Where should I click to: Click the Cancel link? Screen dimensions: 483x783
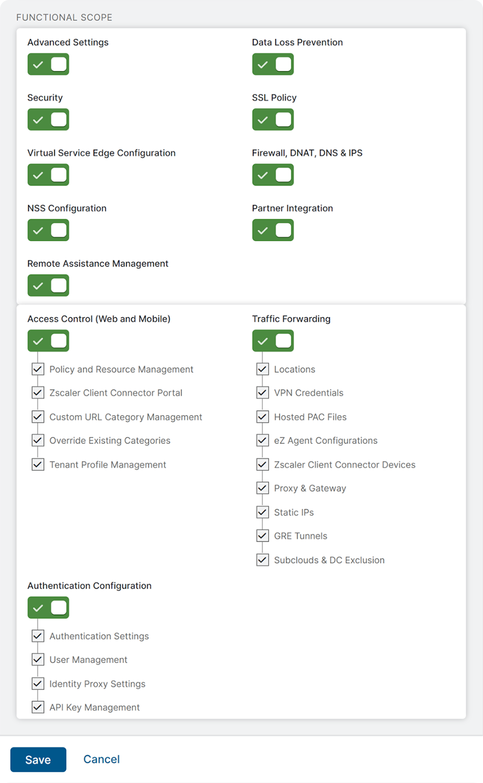coord(101,759)
